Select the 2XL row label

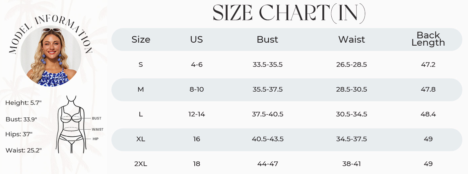[x=141, y=164]
